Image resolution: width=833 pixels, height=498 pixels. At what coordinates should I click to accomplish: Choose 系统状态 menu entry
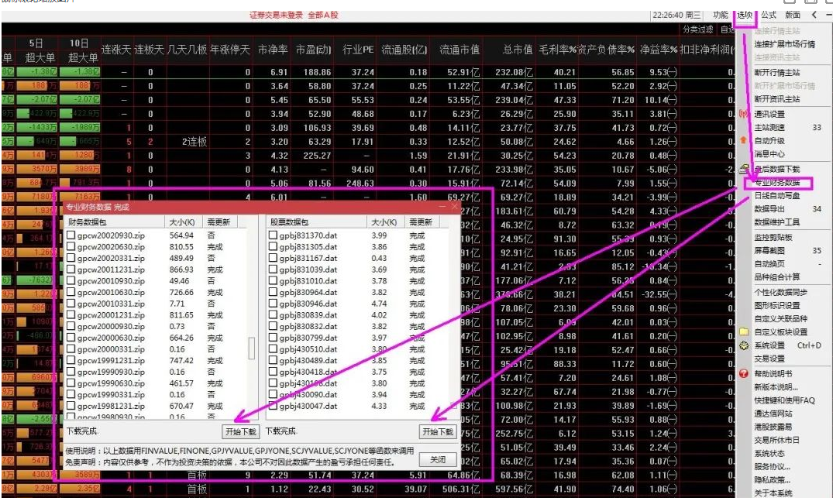point(769,453)
